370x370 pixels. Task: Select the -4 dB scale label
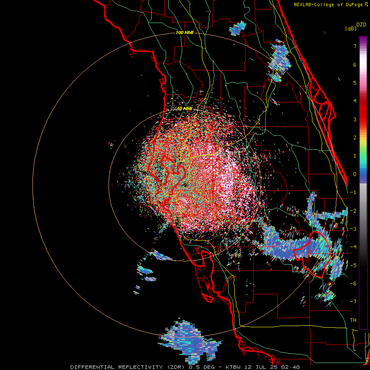point(353,247)
